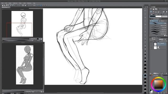Click the New file icon in command bar

point(3,5)
